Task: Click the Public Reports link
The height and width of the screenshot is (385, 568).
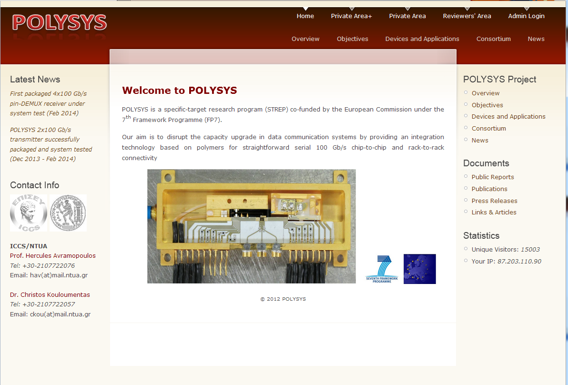Action: click(493, 177)
